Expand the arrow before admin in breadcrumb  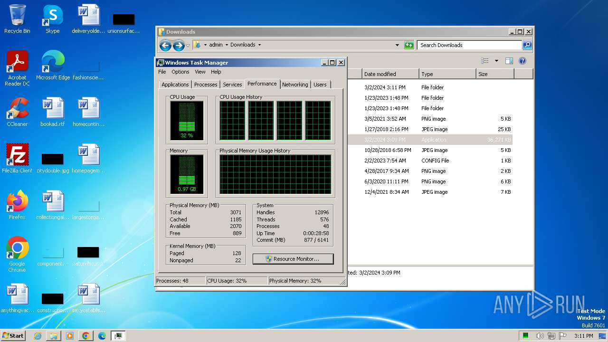pos(205,45)
